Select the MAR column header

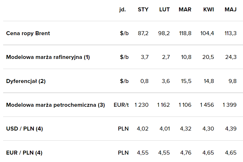(185, 10)
